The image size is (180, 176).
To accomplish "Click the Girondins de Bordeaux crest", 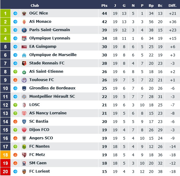I will [x=24, y=88].
